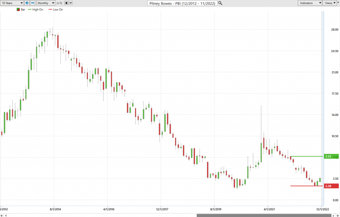Click the black plus button beside (+1)

[x=66, y=3]
